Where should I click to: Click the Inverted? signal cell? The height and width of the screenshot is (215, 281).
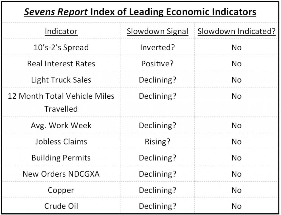(157, 47)
